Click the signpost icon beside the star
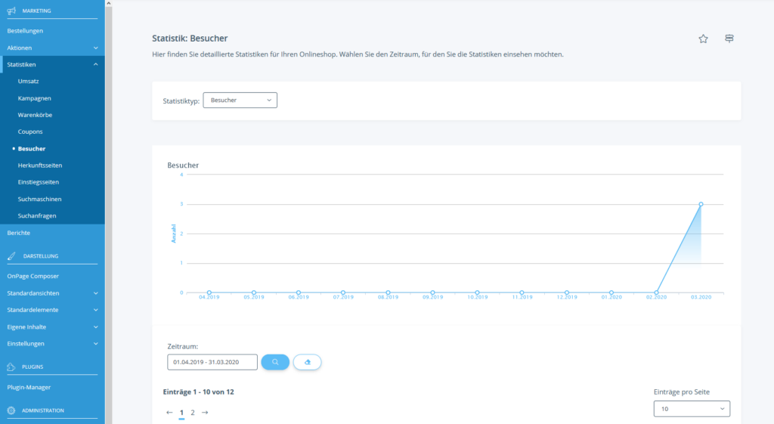This screenshot has height=424, width=774. [729, 39]
